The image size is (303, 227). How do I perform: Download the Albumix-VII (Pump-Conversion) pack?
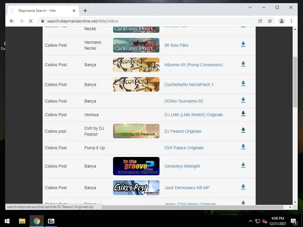pyautogui.click(x=243, y=64)
